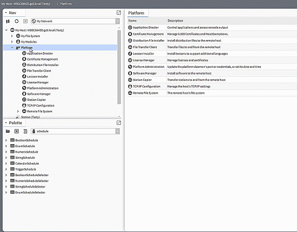Select TCP/IP Configuration in Nav tree
297x232 pixels.
point(40,106)
